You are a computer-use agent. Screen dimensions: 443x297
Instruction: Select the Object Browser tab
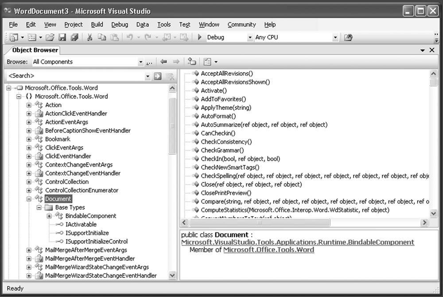(x=35, y=50)
